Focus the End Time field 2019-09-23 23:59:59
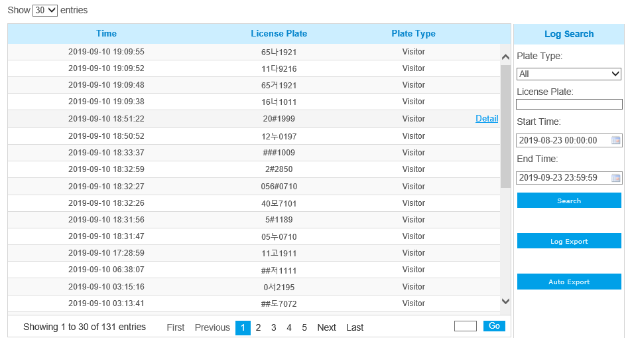This screenshot has height=338, width=632. click(x=569, y=178)
